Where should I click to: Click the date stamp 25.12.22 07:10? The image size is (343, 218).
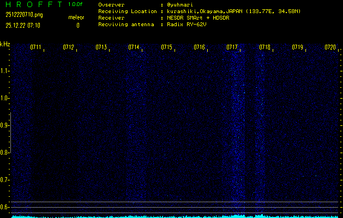click(23, 26)
